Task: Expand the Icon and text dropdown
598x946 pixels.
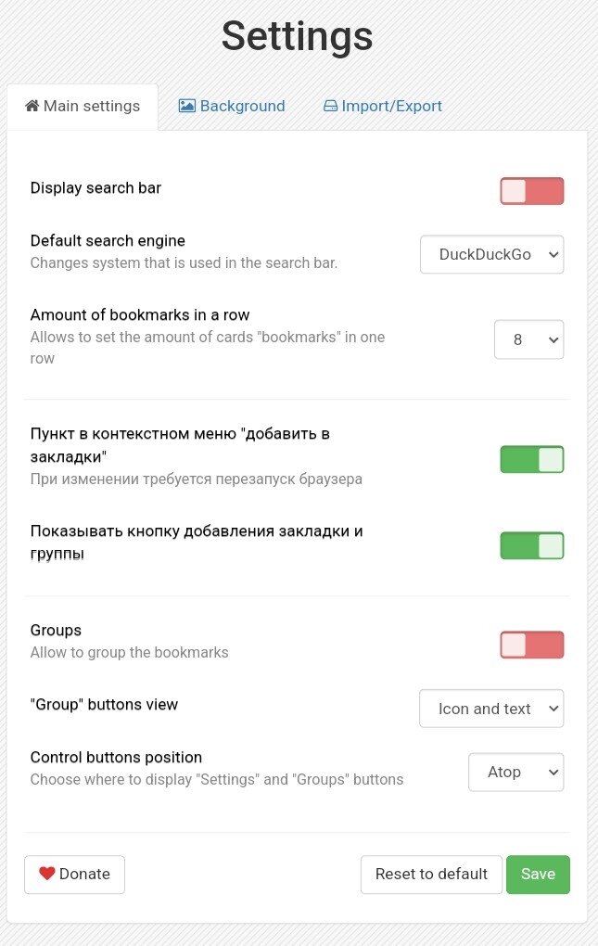Action: (491, 709)
